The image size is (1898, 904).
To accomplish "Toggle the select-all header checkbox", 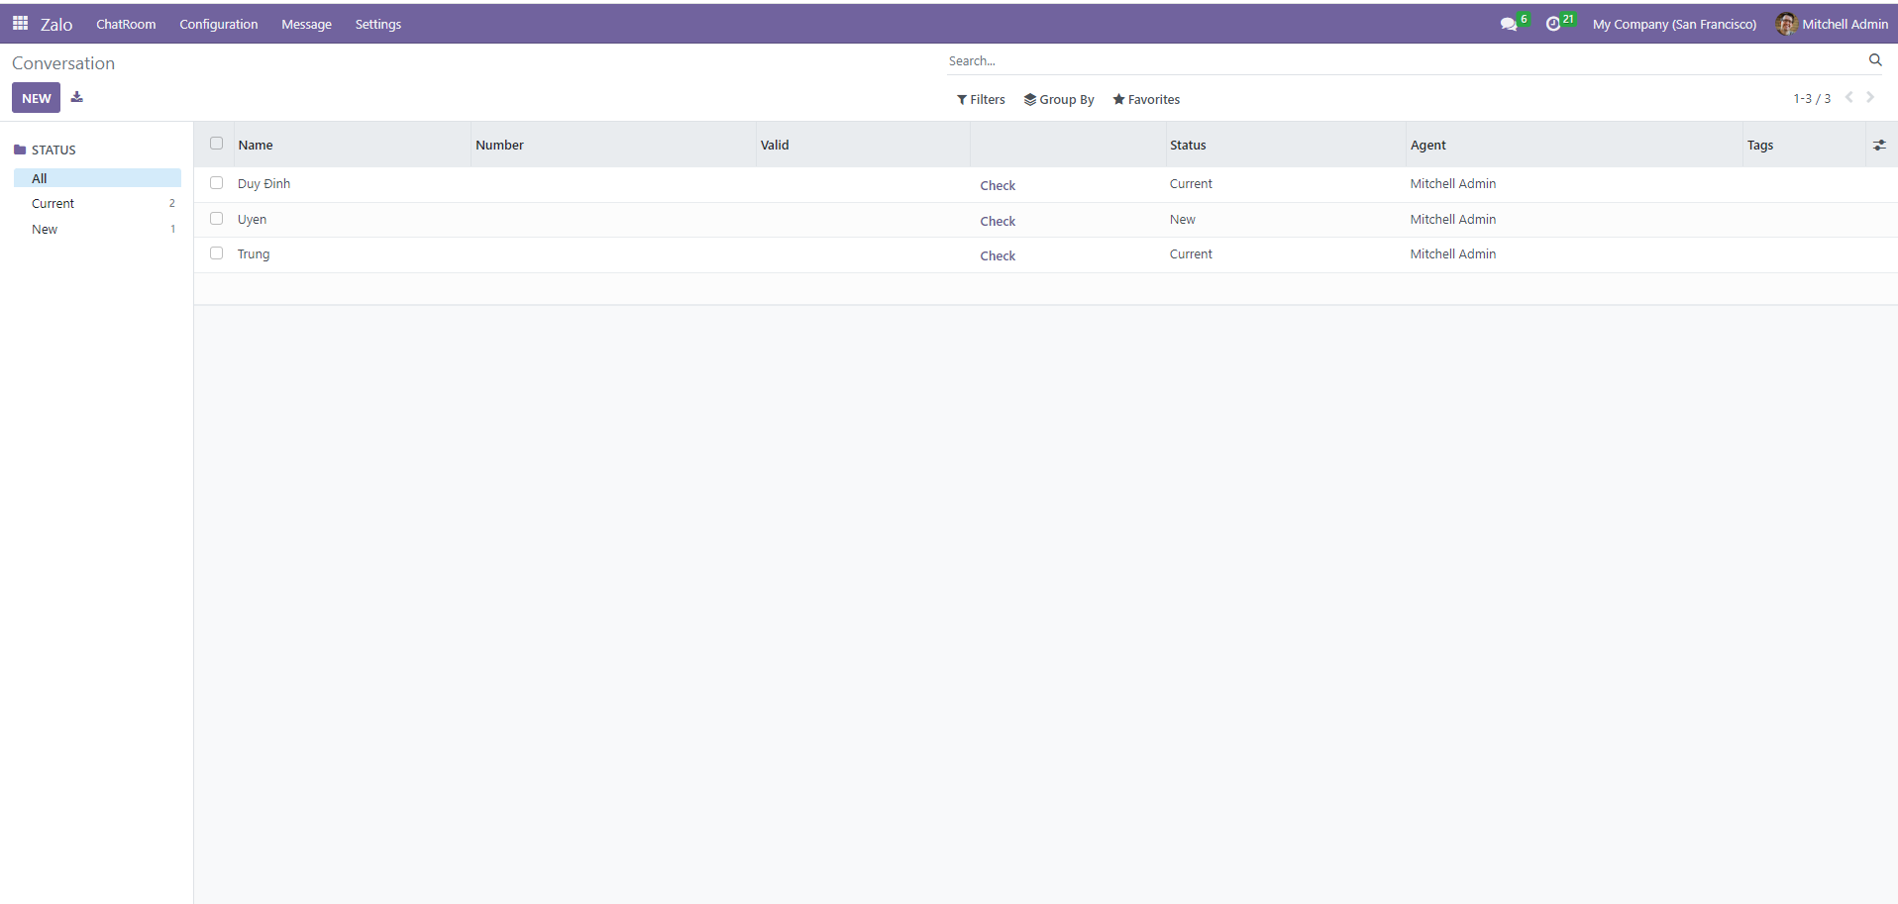I will click(216, 144).
